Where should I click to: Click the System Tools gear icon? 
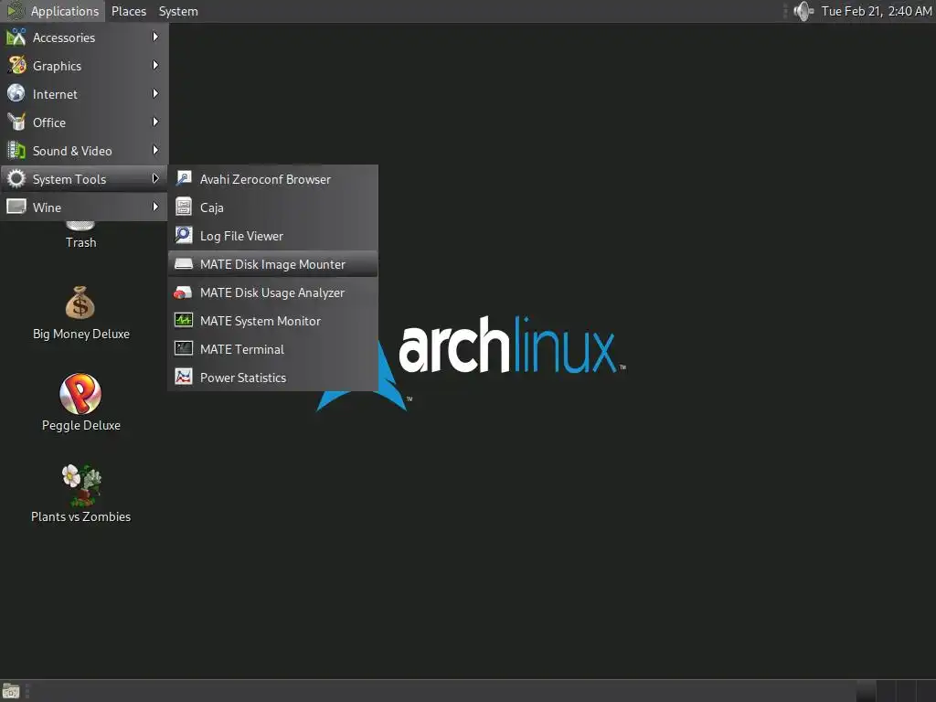coord(16,178)
